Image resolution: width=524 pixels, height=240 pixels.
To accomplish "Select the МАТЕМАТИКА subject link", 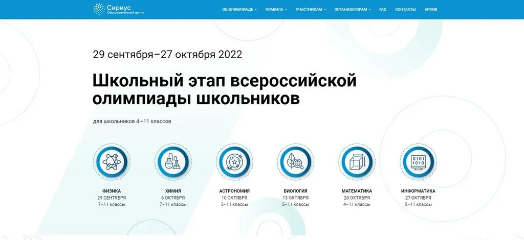I will pyautogui.click(x=357, y=191).
